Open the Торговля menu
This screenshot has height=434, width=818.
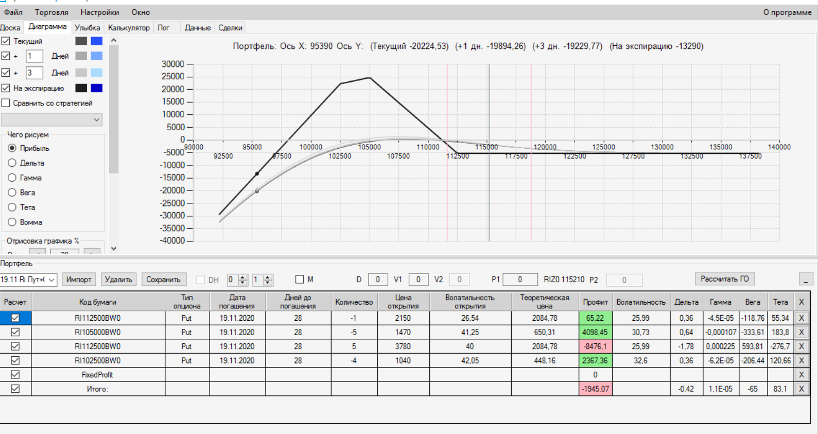[51, 12]
